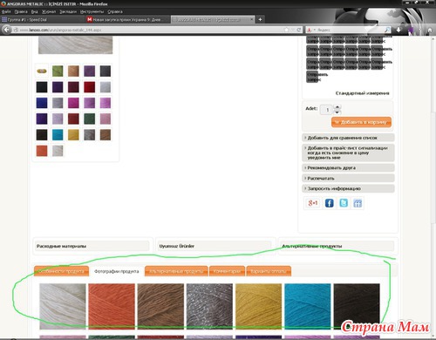Decrease quantity with the Adet down arrow
Screen dimensions: 436x340
point(337,112)
